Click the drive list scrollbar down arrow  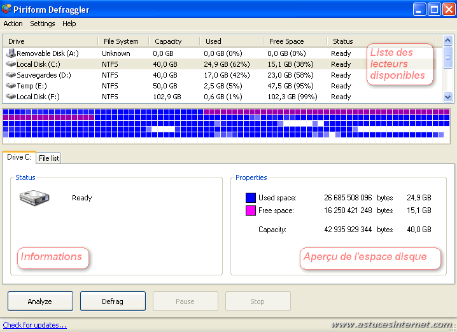point(447,97)
